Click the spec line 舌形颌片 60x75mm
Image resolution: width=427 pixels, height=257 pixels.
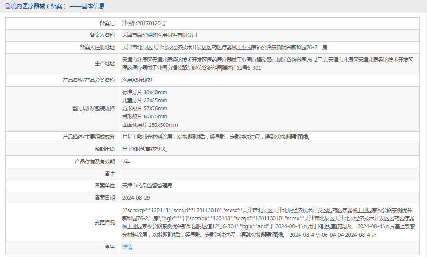(x=145, y=117)
